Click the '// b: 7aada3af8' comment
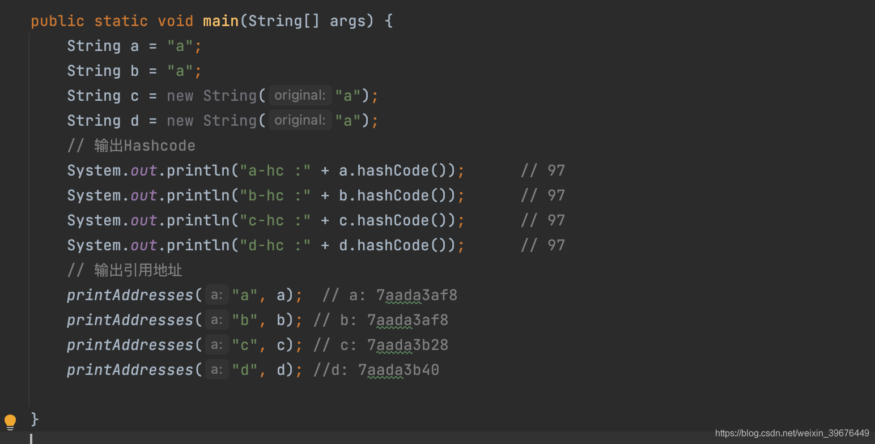 380,320
